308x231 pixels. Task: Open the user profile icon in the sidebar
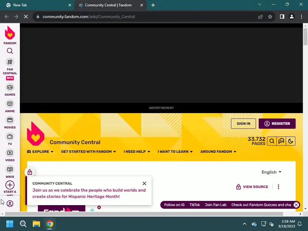coord(10,204)
